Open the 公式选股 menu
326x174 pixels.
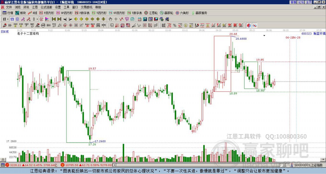coord(46,7)
